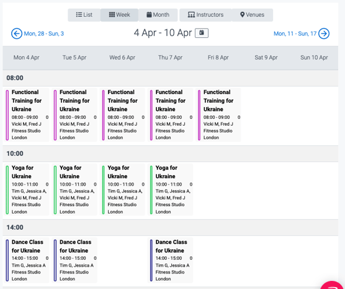This screenshot has height=289, width=345.
Task: Open Tuesday's Yoga for Ukraine class
Action: 75,189
